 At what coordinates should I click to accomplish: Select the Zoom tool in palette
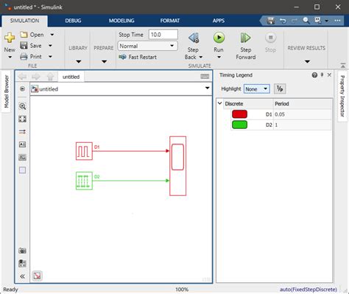[22, 106]
